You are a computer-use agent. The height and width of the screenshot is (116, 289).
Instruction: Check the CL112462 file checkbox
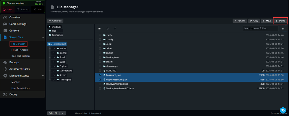(x=100, y=71)
